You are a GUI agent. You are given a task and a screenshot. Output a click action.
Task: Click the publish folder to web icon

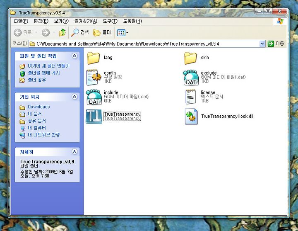click(x=22, y=73)
